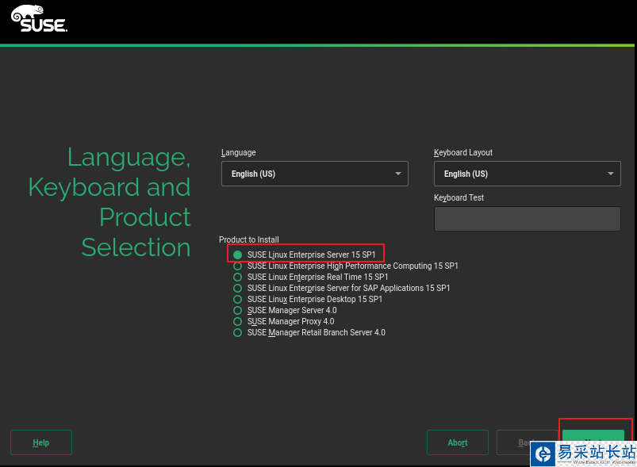Select SUSE Linux Enterprise Desktop 15 SP1
This screenshot has width=637, height=467.
point(308,299)
